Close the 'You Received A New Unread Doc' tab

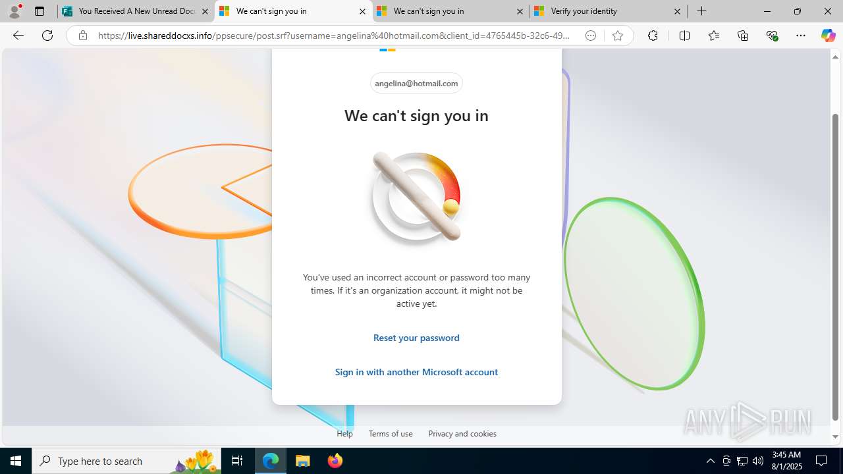tap(205, 11)
